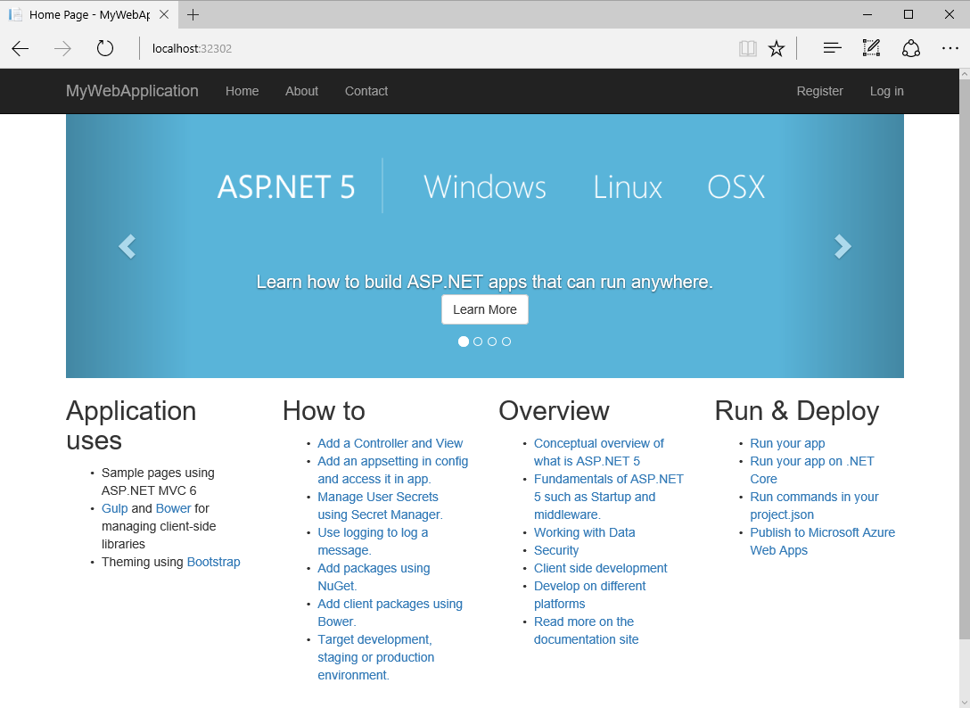Image resolution: width=970 pixels, height=708 pixels.
Task: Open the Hub lines icon
Action: (x=832, y=48)
